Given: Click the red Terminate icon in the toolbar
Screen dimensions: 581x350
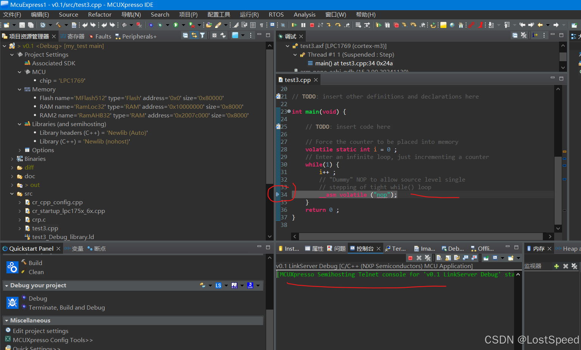Looking at the screenshot, I should [312, 25].
